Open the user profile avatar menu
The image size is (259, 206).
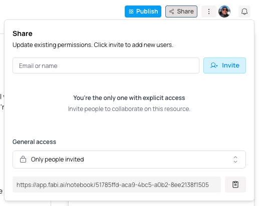(224, 11)
